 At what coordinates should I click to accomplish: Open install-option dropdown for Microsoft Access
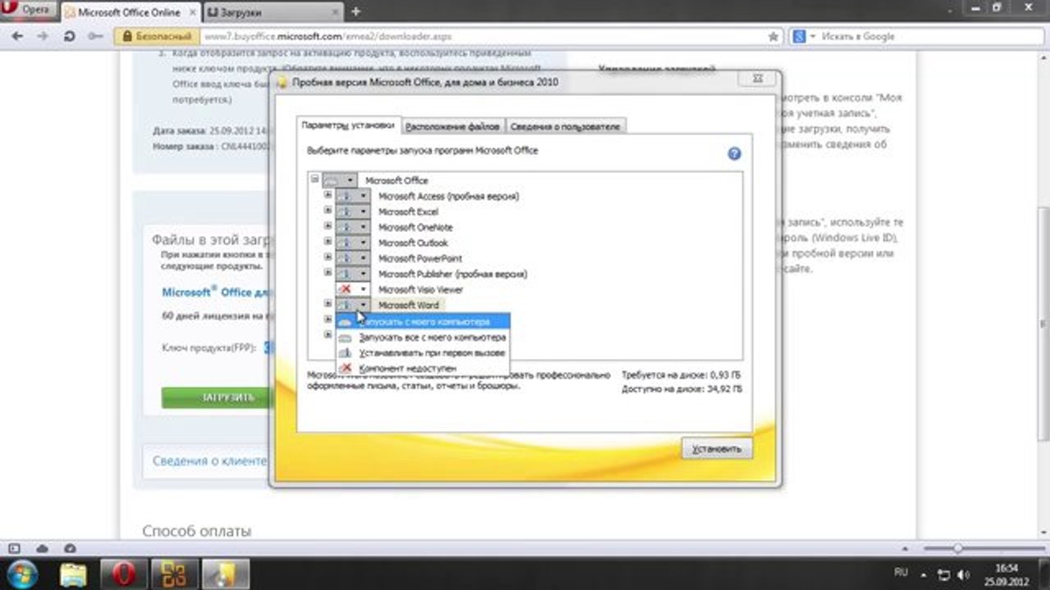[x=353, y=196]
